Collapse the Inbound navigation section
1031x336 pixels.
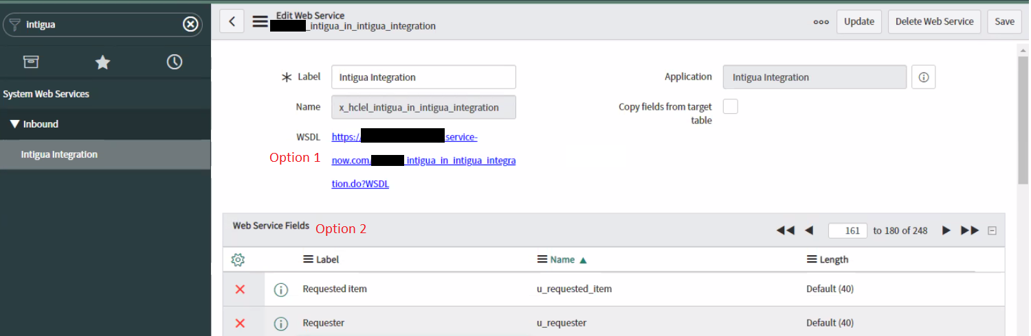pyautogui.click(x=15, y=124)
